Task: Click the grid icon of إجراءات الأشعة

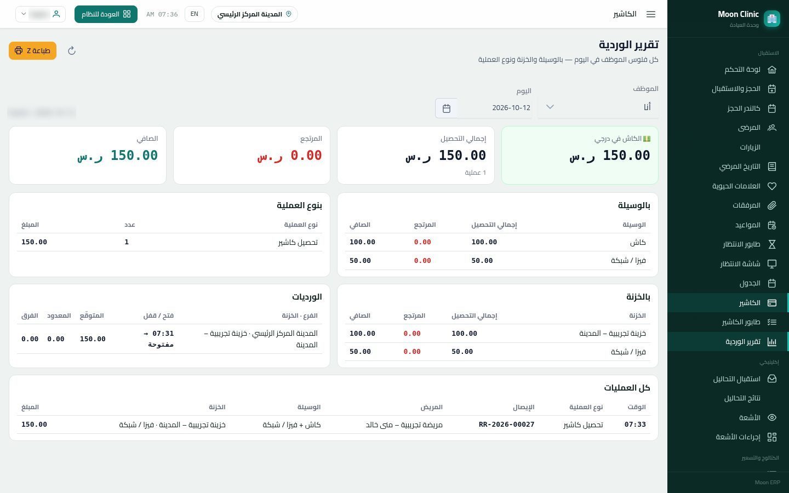Action: (772, 437)
